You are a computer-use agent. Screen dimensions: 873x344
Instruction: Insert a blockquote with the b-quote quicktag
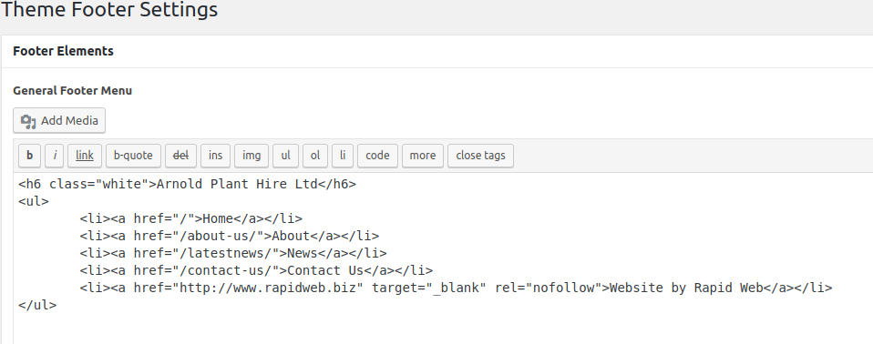pyautogui.click(x=133, y=156)
